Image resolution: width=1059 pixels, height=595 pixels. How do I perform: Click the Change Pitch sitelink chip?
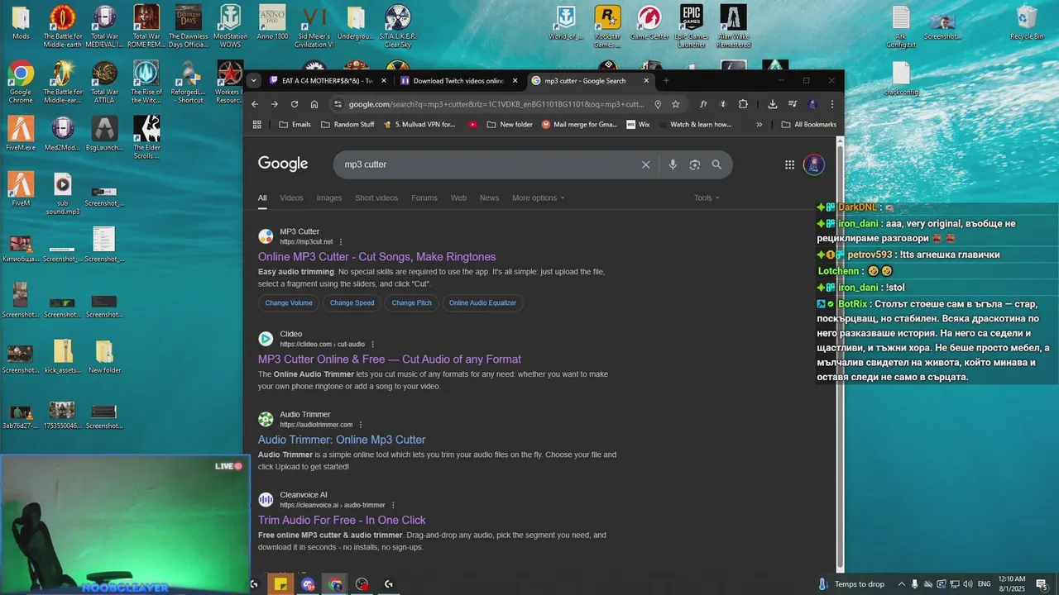412,303
